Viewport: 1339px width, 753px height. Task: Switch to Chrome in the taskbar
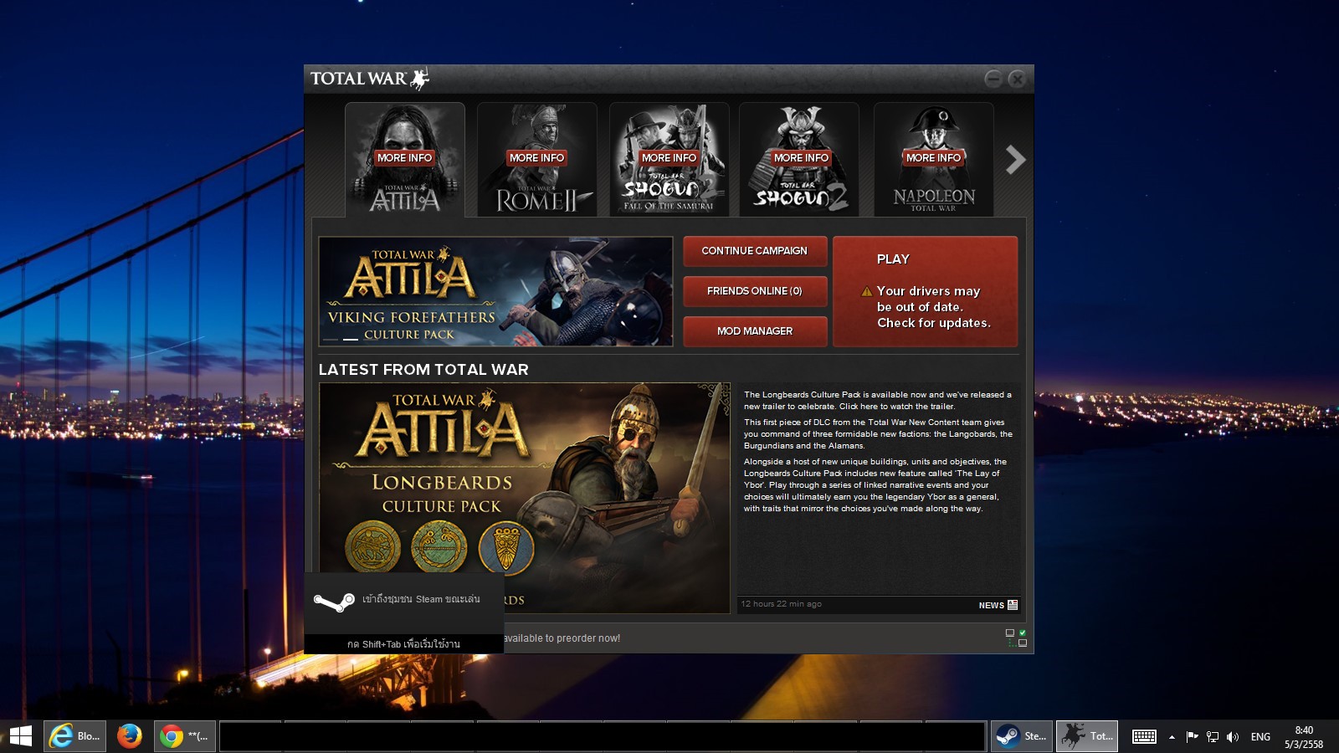pyautogui.click(x=185, y=736)
